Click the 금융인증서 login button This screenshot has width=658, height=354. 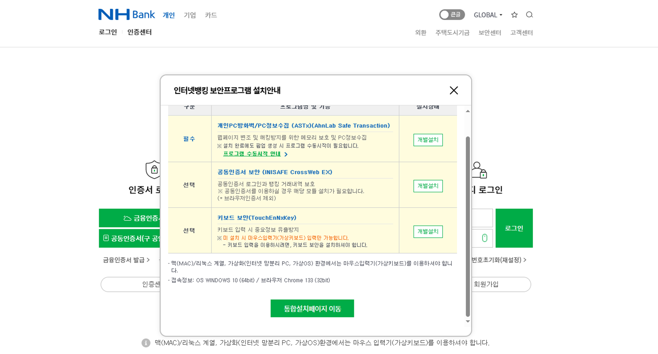click(130, 218)
